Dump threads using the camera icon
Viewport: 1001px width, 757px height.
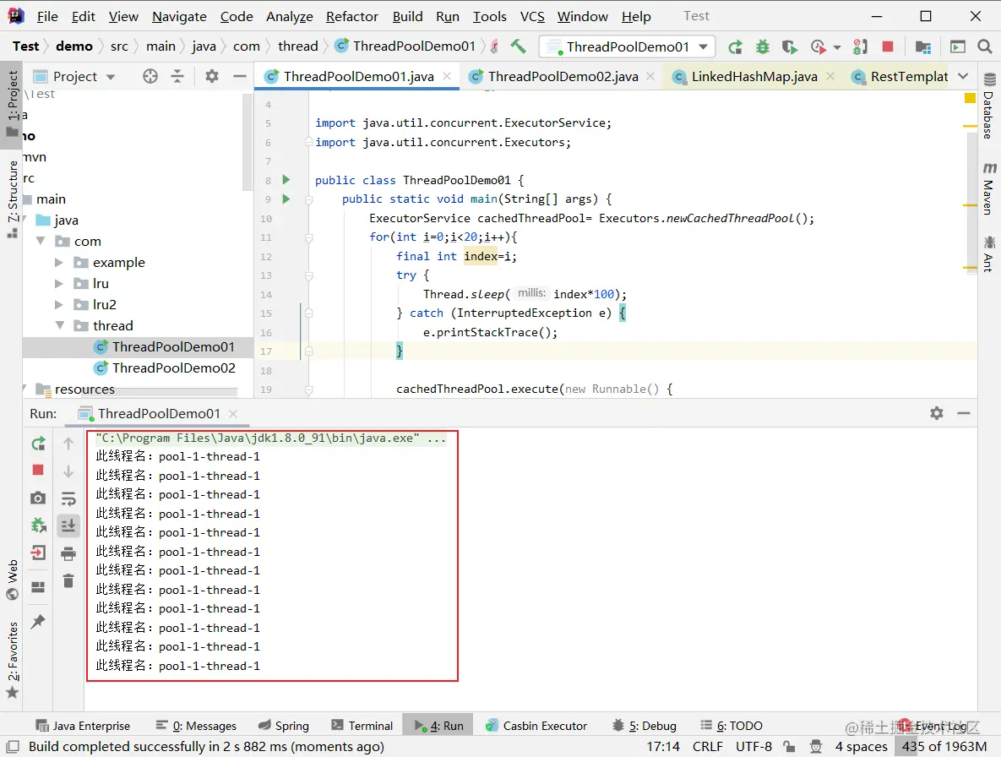[x=38, y=498]
